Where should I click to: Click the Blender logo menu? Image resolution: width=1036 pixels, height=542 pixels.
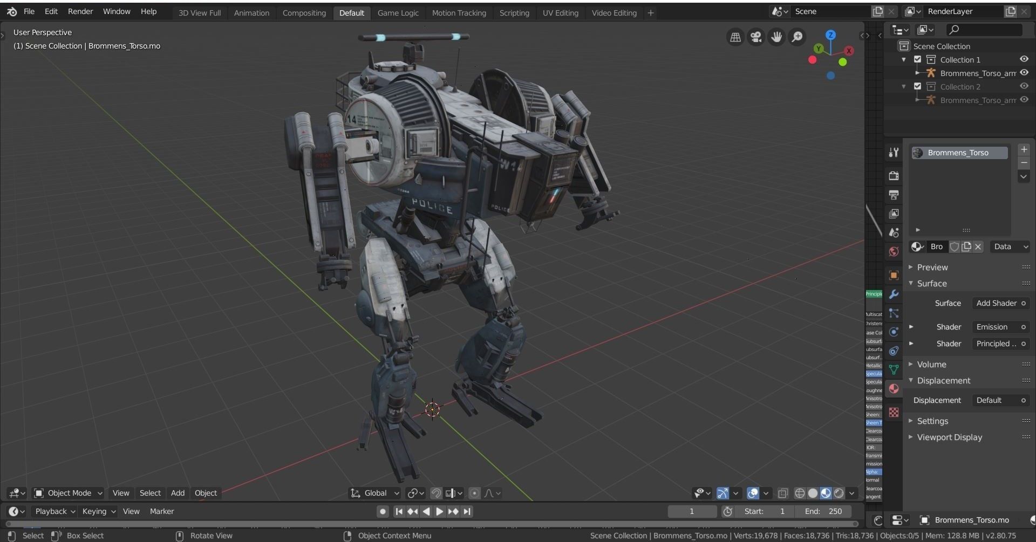pos(12,11)
